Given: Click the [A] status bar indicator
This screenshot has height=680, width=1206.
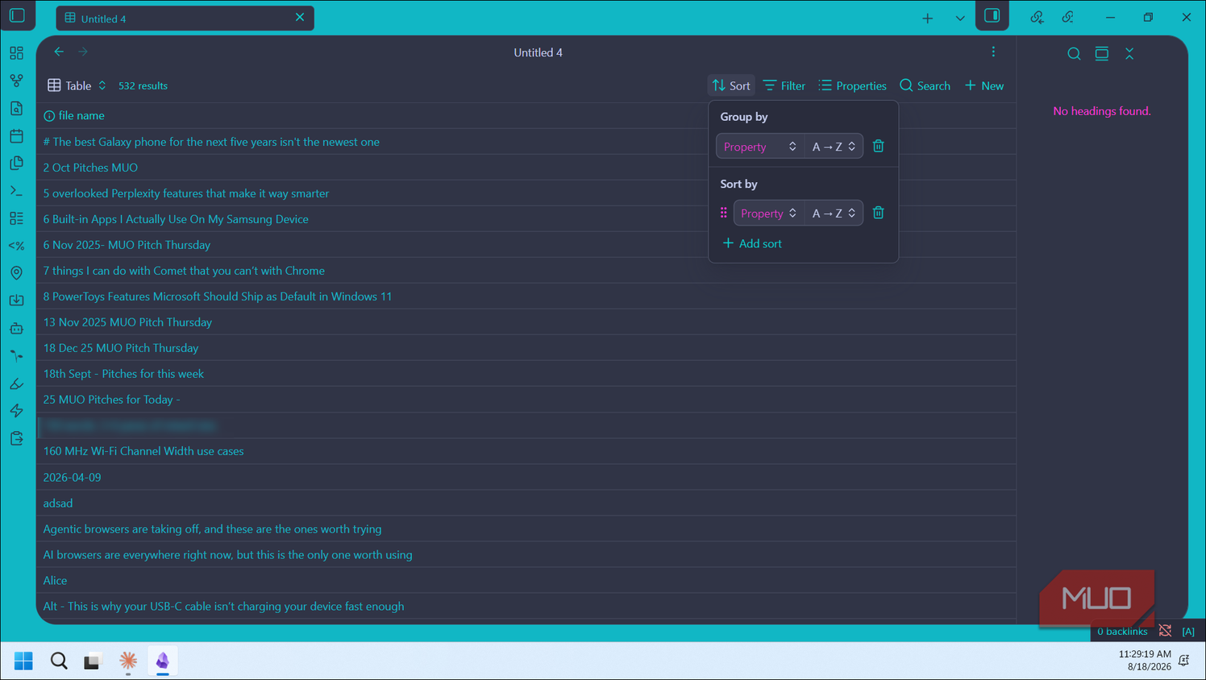Looking at the screenshot, I should click(x=1188, y=631).
